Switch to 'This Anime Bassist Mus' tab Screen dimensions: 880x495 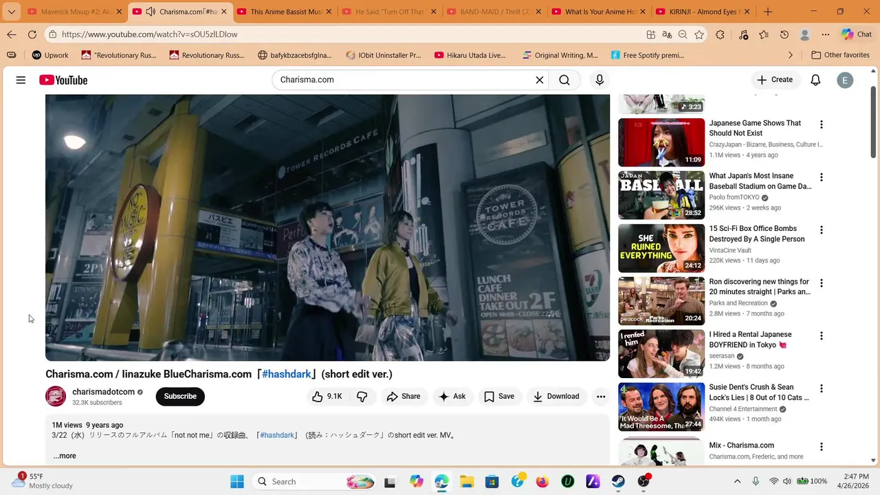[x=284, y=12]
